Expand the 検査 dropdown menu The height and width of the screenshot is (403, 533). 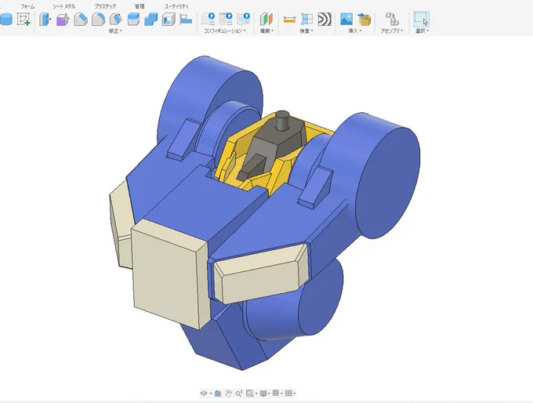coord(306,31)
